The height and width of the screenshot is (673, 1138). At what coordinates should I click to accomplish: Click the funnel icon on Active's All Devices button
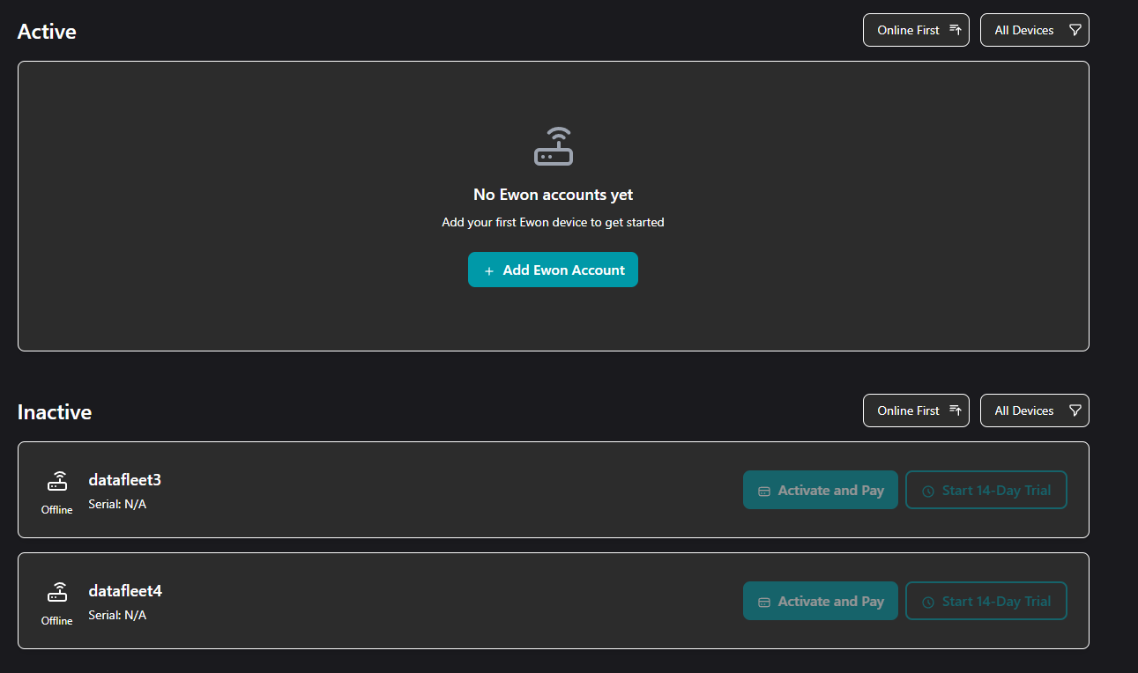click(x=1075, y=28)
